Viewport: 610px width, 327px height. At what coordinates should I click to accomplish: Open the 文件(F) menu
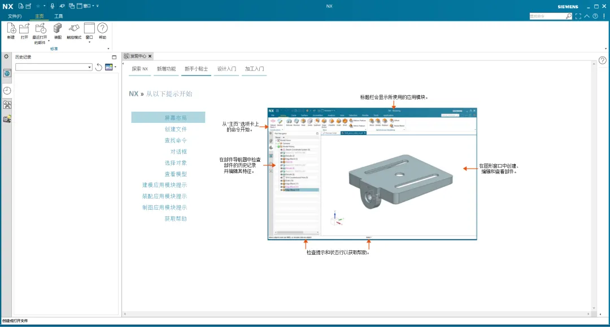15,16
